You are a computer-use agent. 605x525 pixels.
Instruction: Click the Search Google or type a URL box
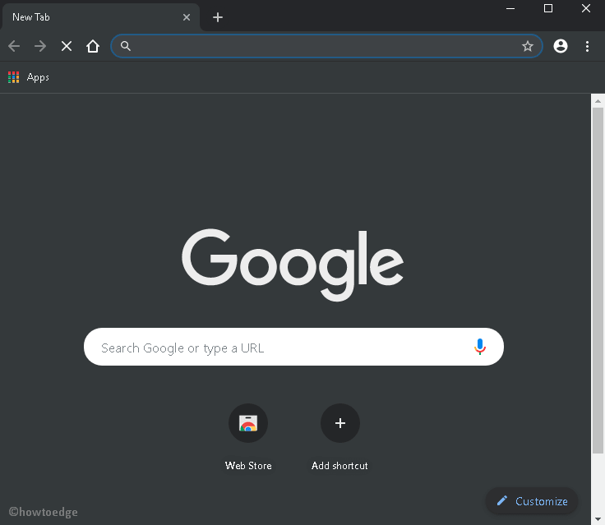[x=293, y=347]
